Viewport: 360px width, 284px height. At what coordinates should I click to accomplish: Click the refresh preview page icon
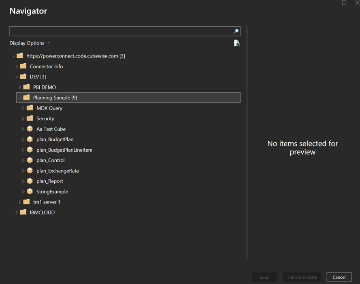click(237, 43)
